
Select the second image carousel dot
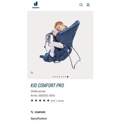pyautogui.click(x=55, y=77)
